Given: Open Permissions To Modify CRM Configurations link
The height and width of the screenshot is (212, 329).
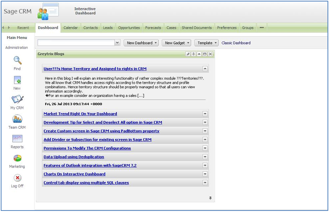Looking at the screenshot, I should pyautogui.click(x=87, y=148).
